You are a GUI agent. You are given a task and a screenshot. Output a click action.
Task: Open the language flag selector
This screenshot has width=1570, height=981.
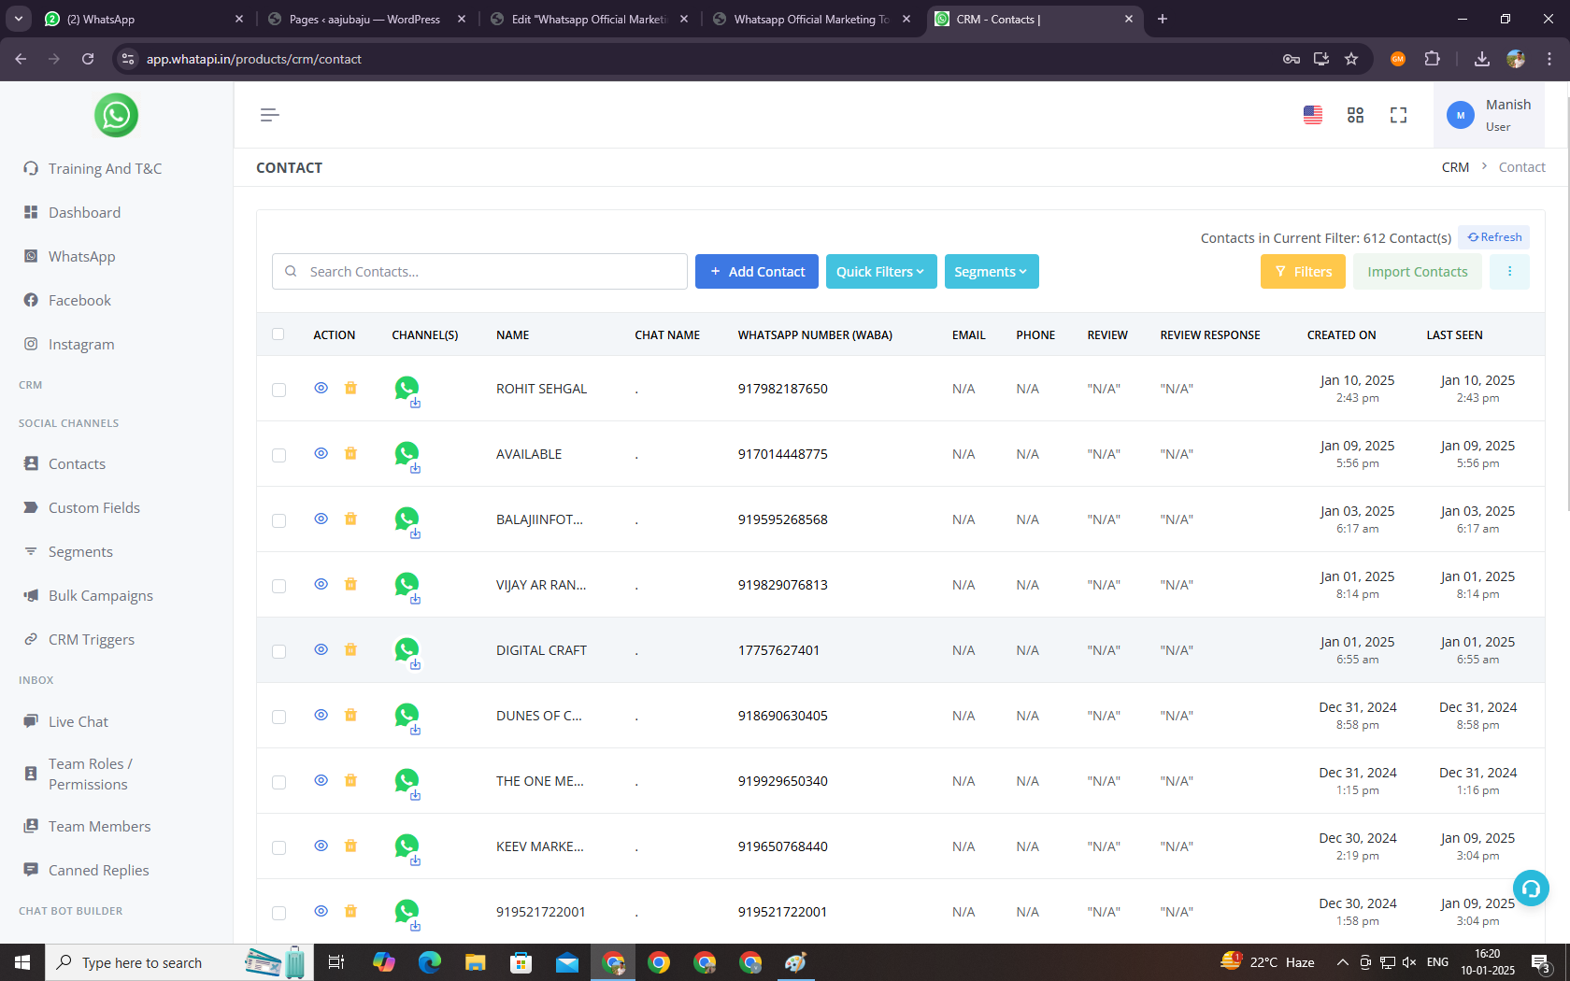click(1313, 115)
